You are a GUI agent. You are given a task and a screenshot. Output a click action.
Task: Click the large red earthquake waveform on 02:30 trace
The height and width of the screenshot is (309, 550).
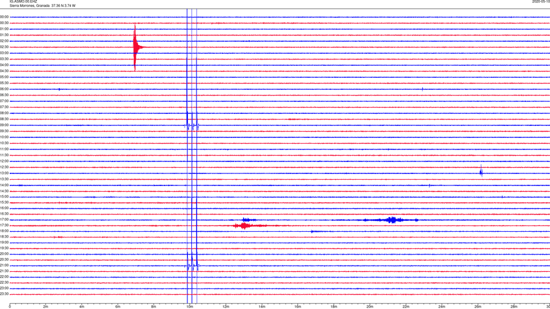tap(137, 47)
